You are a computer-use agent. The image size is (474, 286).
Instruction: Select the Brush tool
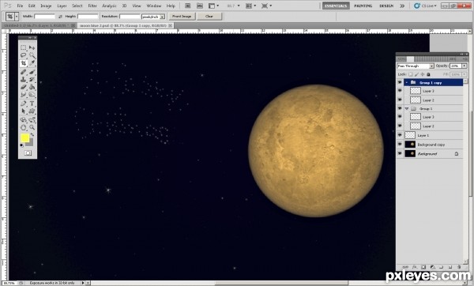click(32, 72)
